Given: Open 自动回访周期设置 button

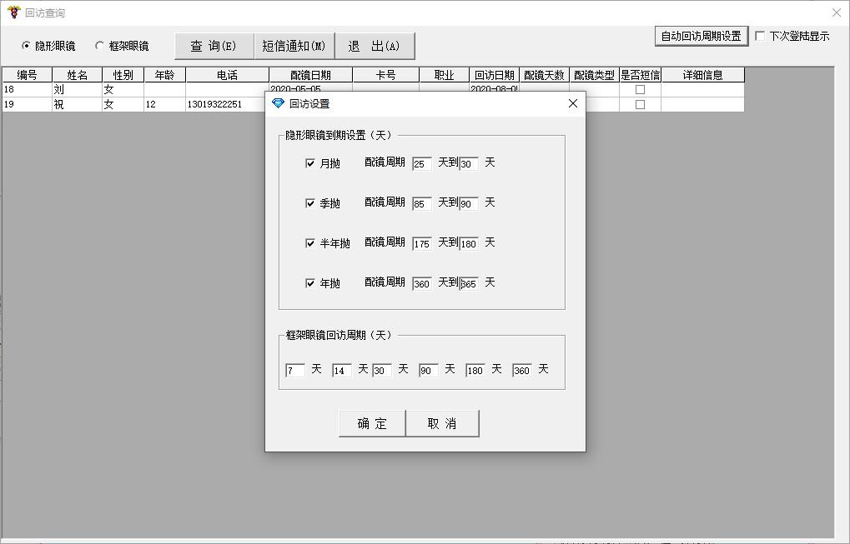Looking at the screenshot, I should coord(701,36).
